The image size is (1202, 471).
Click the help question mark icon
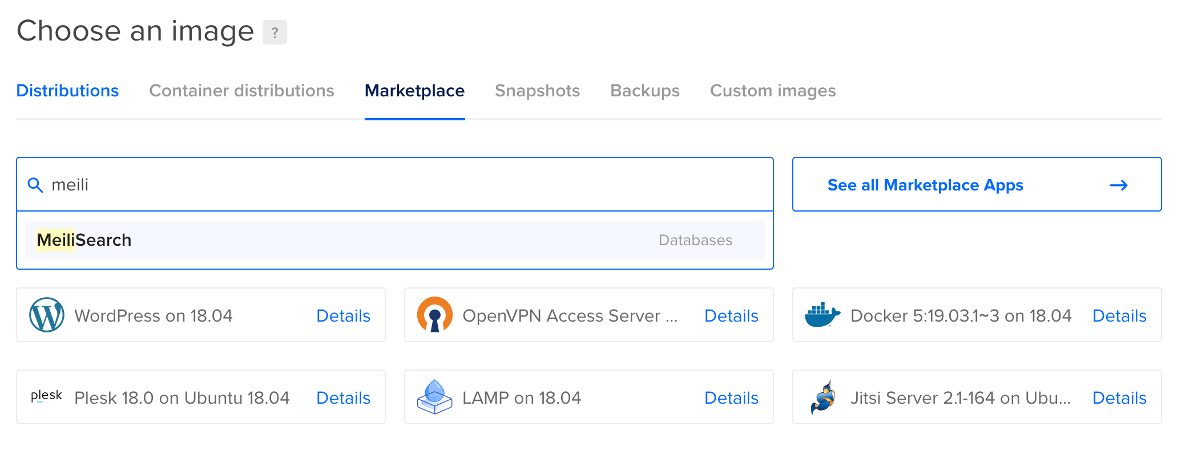click(x=275, y=33)
